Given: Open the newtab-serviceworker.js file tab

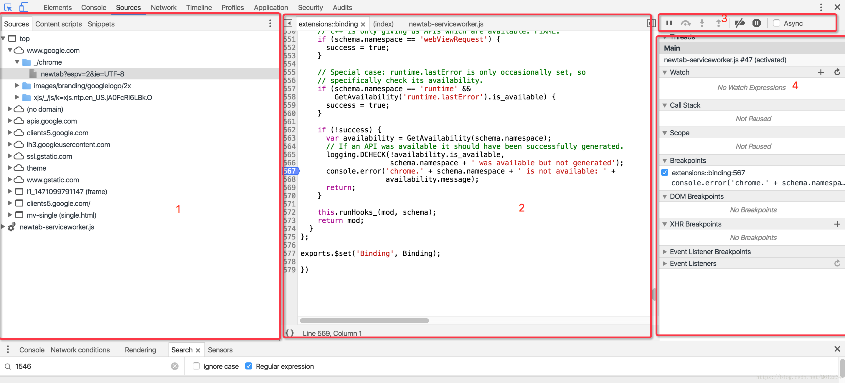Looking at the screenshot, I should pyautogui.click(x=446, y=24).
